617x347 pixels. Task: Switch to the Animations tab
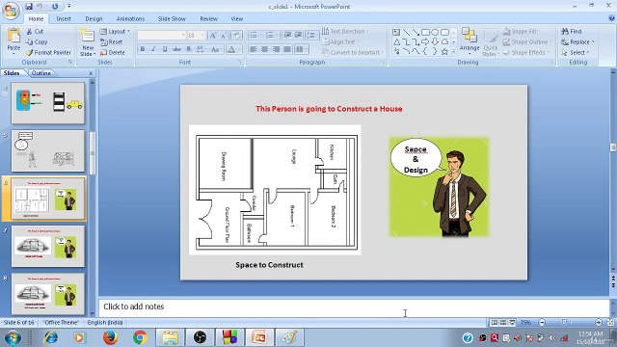tap(130, 18)
